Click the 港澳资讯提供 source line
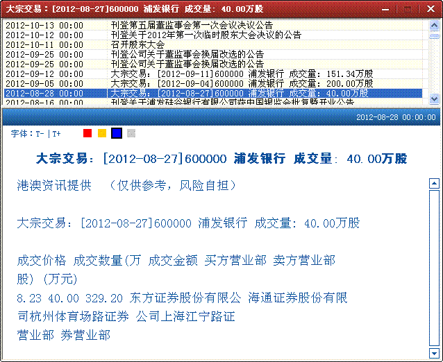This screenshot has height=362, width=443. pos(54,185)
